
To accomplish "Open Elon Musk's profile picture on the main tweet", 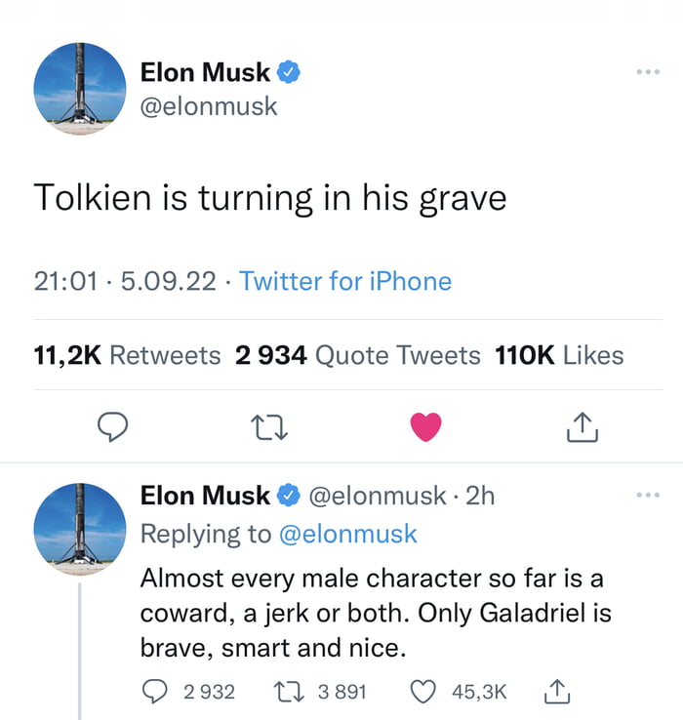I will [80, 89].
